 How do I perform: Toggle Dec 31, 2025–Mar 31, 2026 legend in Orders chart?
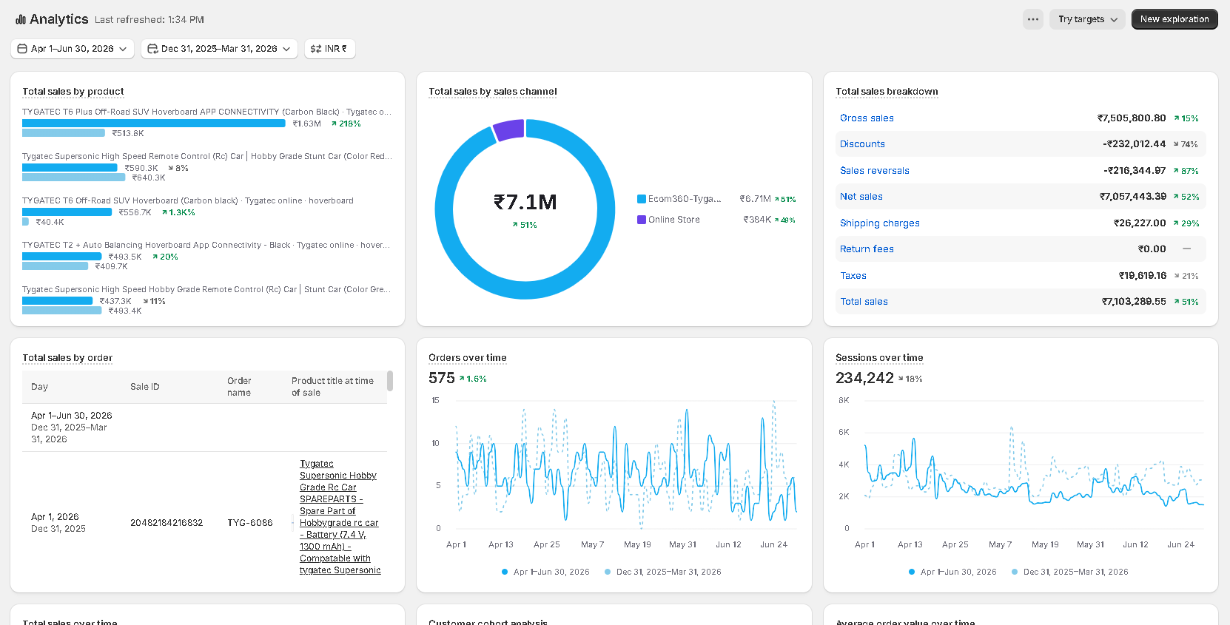click(x=662, y=572)
